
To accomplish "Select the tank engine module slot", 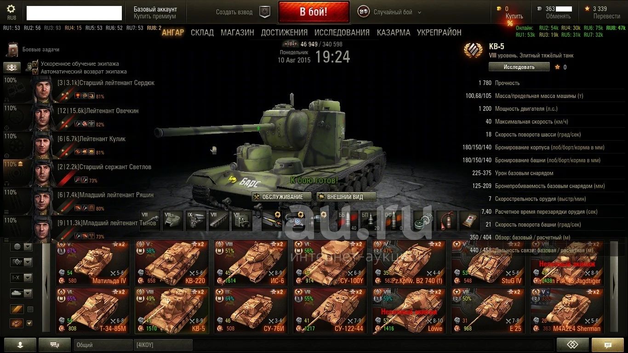I will (197, 221).
